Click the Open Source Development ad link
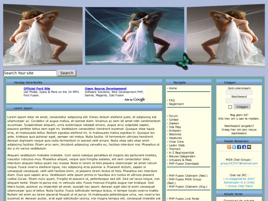Viewport: 268px width, 201px height. pos(106,88)
